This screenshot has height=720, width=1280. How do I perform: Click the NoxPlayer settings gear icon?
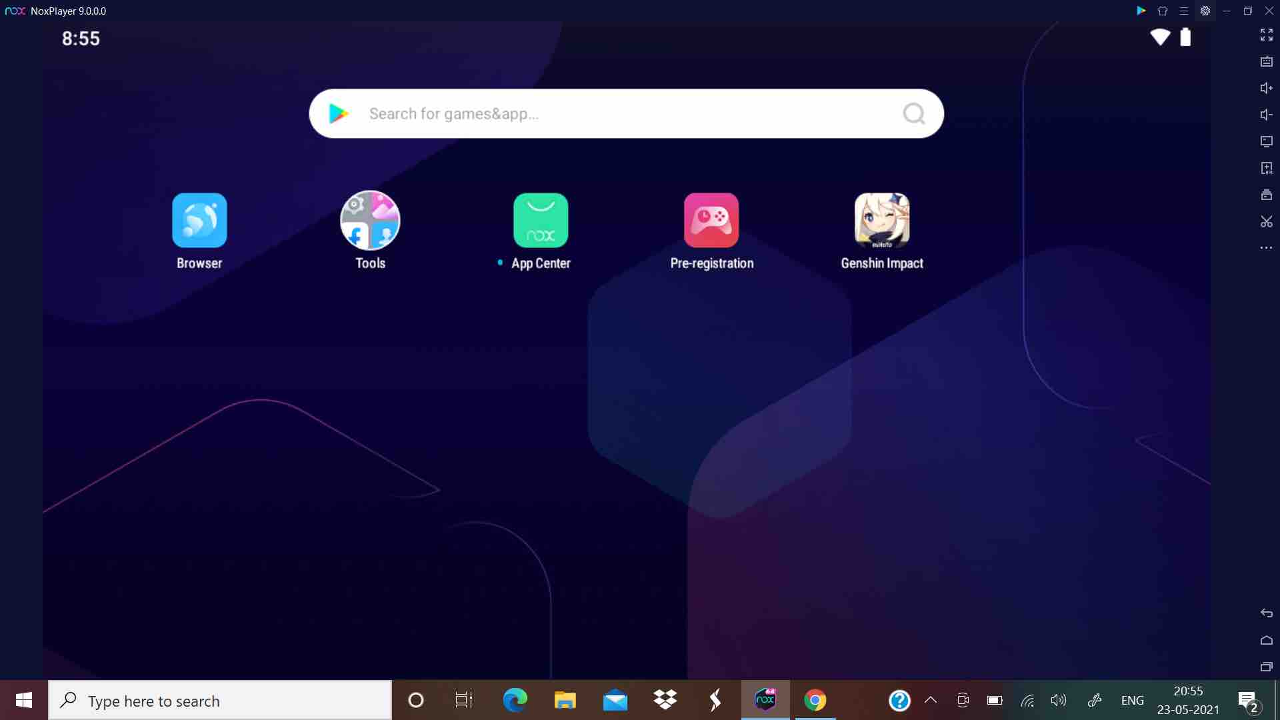click(x=1205, y=11)
